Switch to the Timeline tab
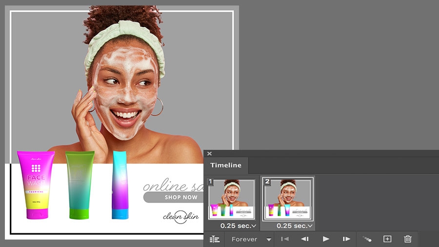Viewport: 439px width, 247px height. click(226, 165)
